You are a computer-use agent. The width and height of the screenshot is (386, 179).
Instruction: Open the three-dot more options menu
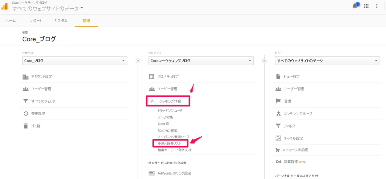(377, 6)
